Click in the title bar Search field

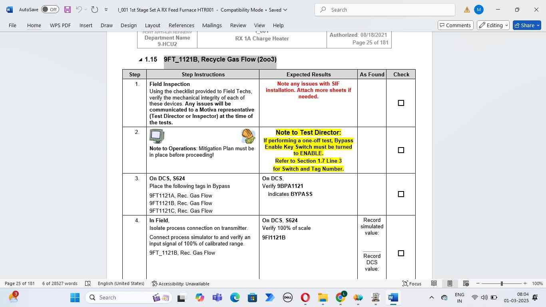click(385, 10)
